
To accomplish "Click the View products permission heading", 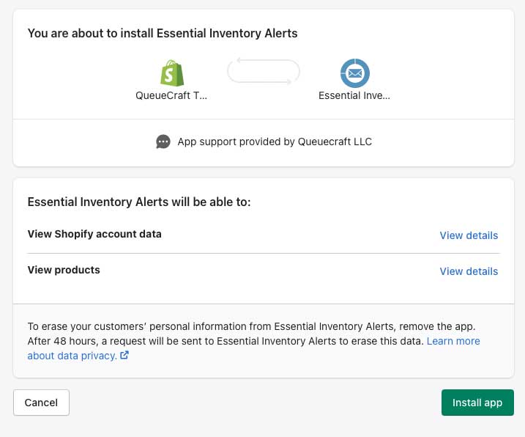I will click(x=64, y=270).
